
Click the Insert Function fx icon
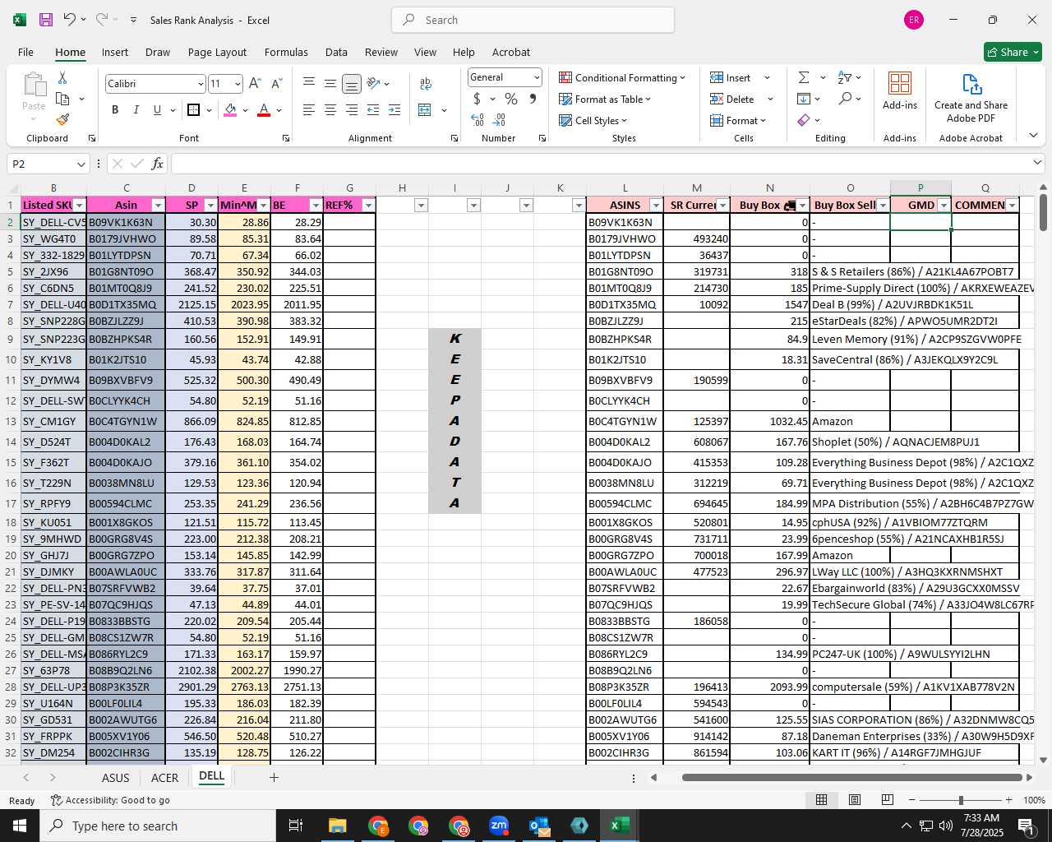coord(158,164)
